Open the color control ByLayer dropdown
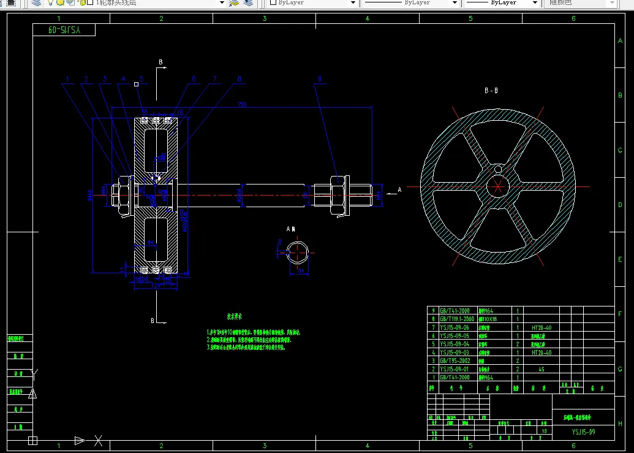This screenshot has height=453, width=634. 353,2
